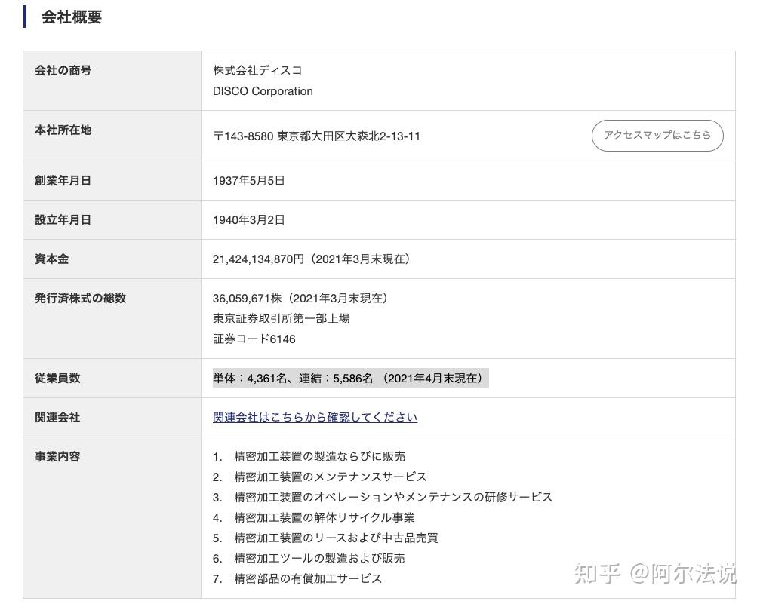Click the 会社の商号 row label
757x604 pixels.
click(x=63, y=70)
